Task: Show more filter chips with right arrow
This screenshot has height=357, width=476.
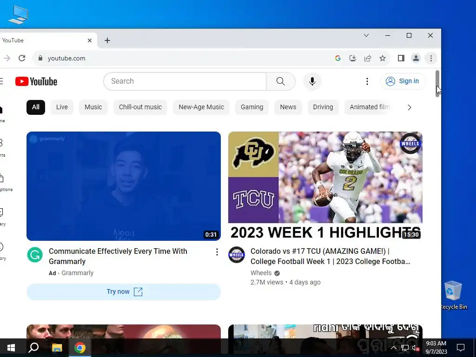Action: [x=409, y=107]
